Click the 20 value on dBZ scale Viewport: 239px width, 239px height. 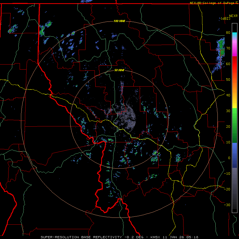228,127
